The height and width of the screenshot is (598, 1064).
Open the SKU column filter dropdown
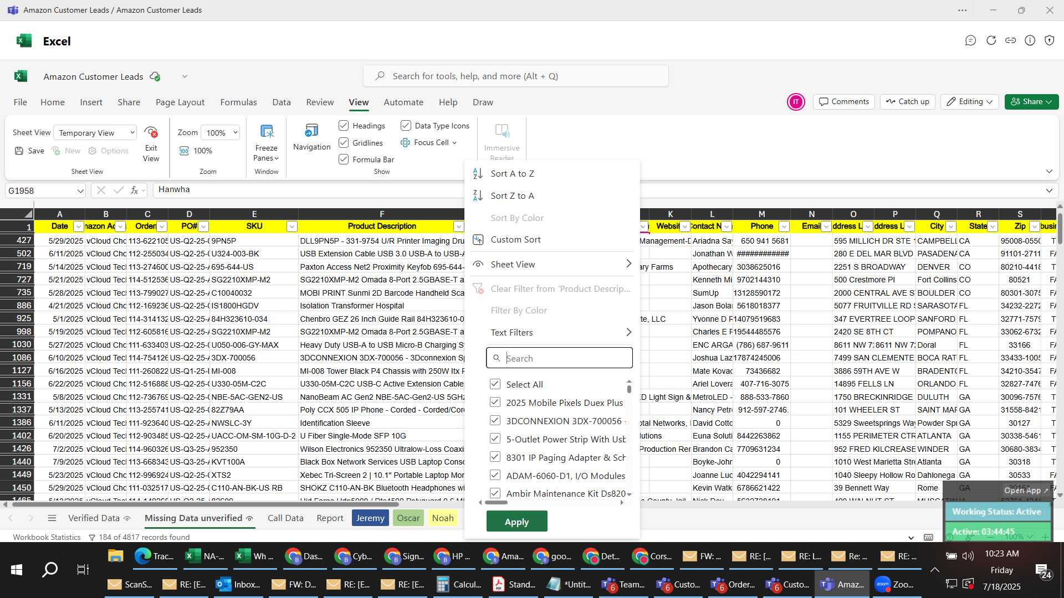[x=291, y=226]
